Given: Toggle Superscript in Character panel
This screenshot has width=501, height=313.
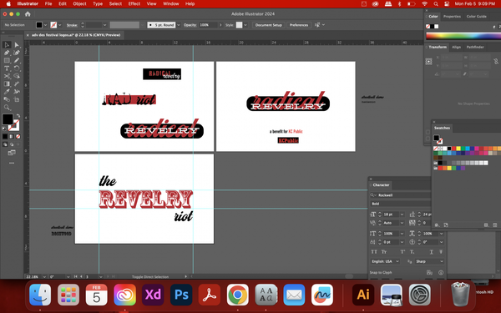Looking at the screenshot, I should click(x=402, y=252).
